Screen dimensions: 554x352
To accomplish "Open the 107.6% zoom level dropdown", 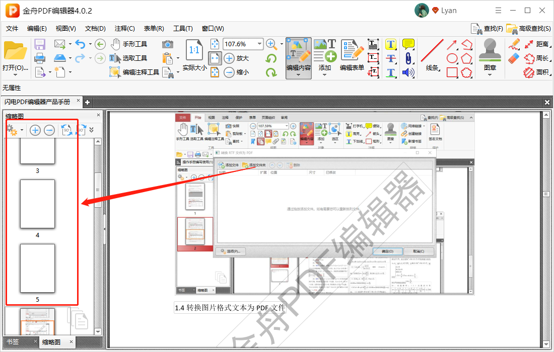I will pos(260,44).
